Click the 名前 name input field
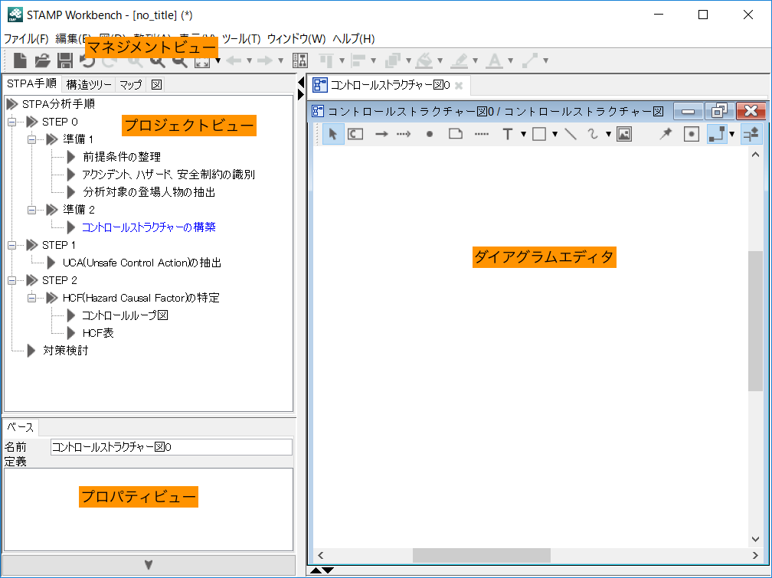The width and height of the screenshot is (772, 578). tap(172, 447)
